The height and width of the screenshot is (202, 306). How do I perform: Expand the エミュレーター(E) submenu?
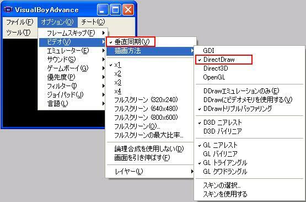click(x=73, y=51)
